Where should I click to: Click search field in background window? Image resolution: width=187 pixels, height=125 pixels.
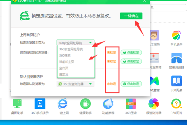pyautogui.click(x=168, y=8)
